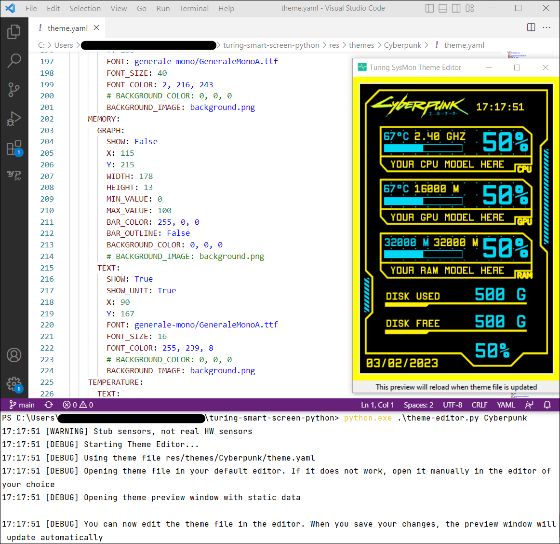Change encoding via UTF-8 status item

tap(453, 405)
